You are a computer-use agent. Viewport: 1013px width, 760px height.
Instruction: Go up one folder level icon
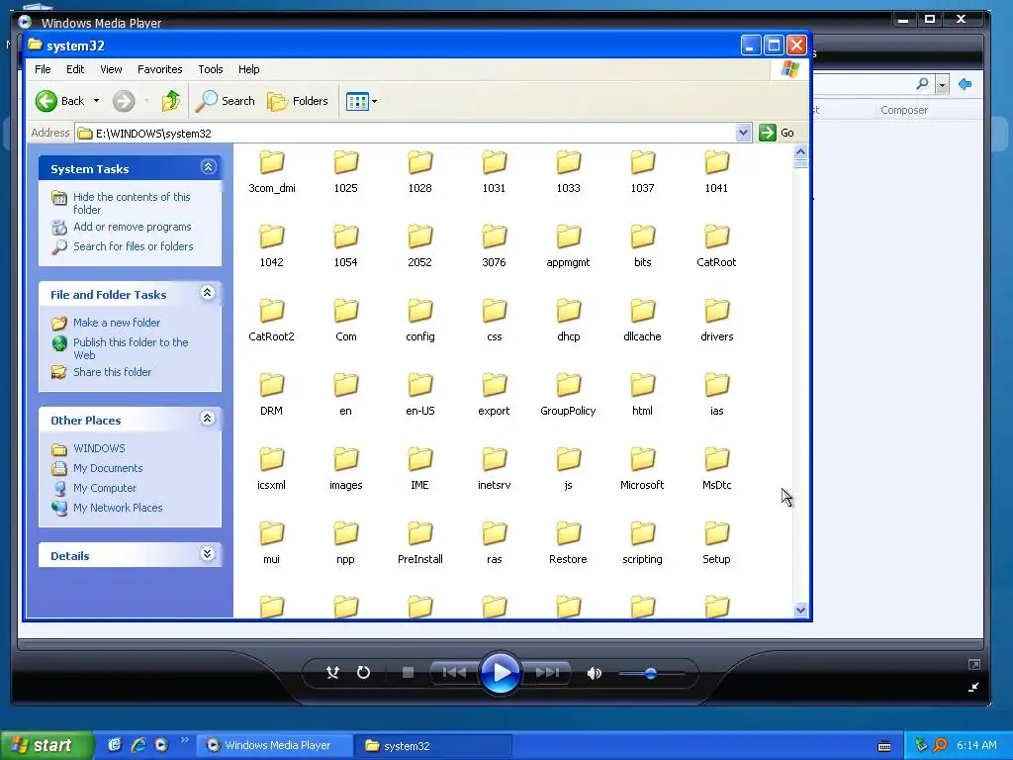(x=170, y=101)
